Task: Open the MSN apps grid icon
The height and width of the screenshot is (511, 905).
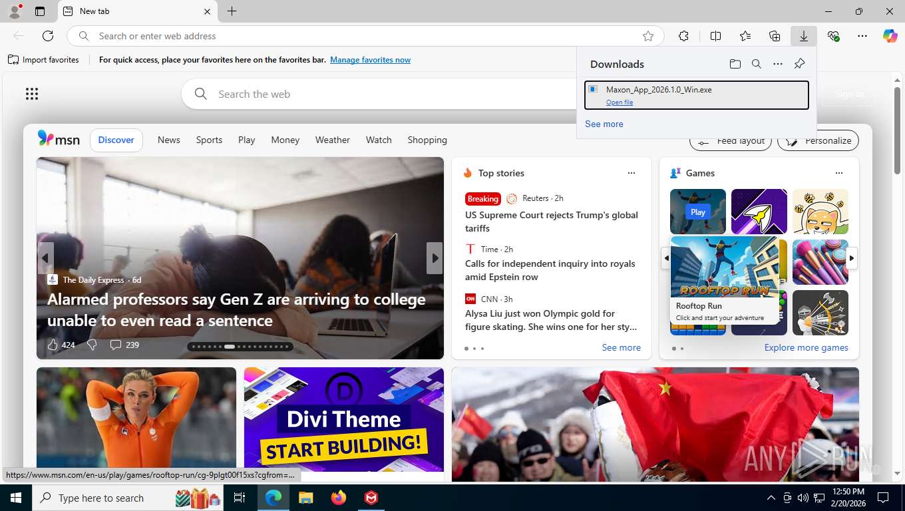Action: point(32,94)
